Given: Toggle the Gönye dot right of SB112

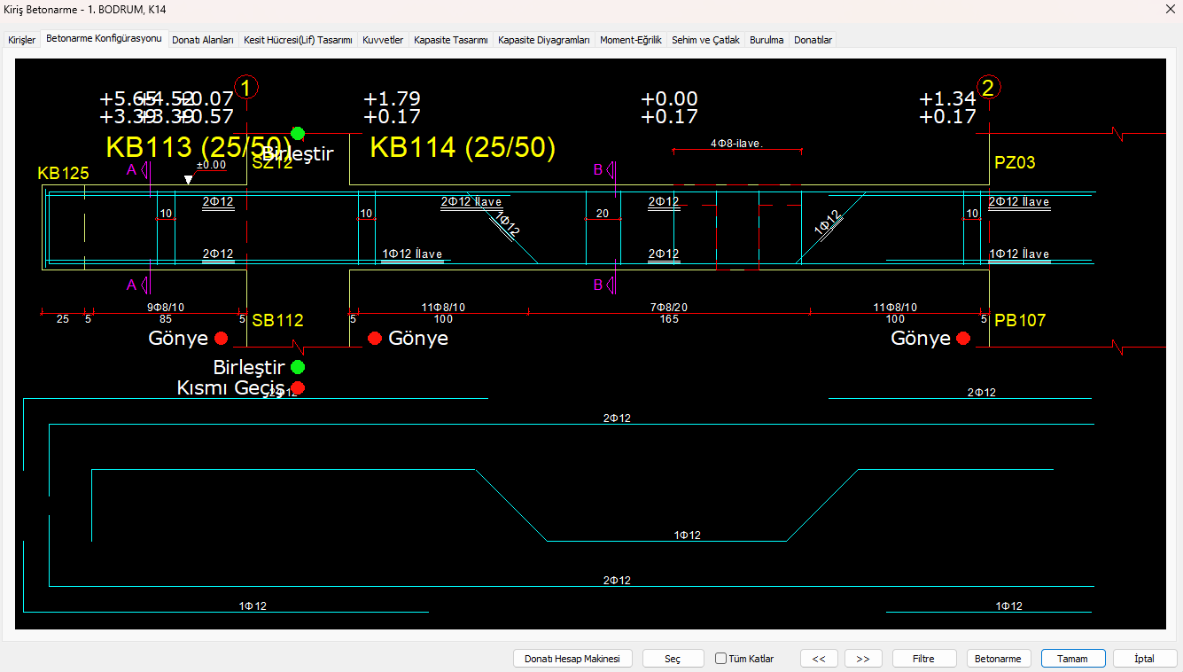Looking at the screenshot, I should click(375, 339).
